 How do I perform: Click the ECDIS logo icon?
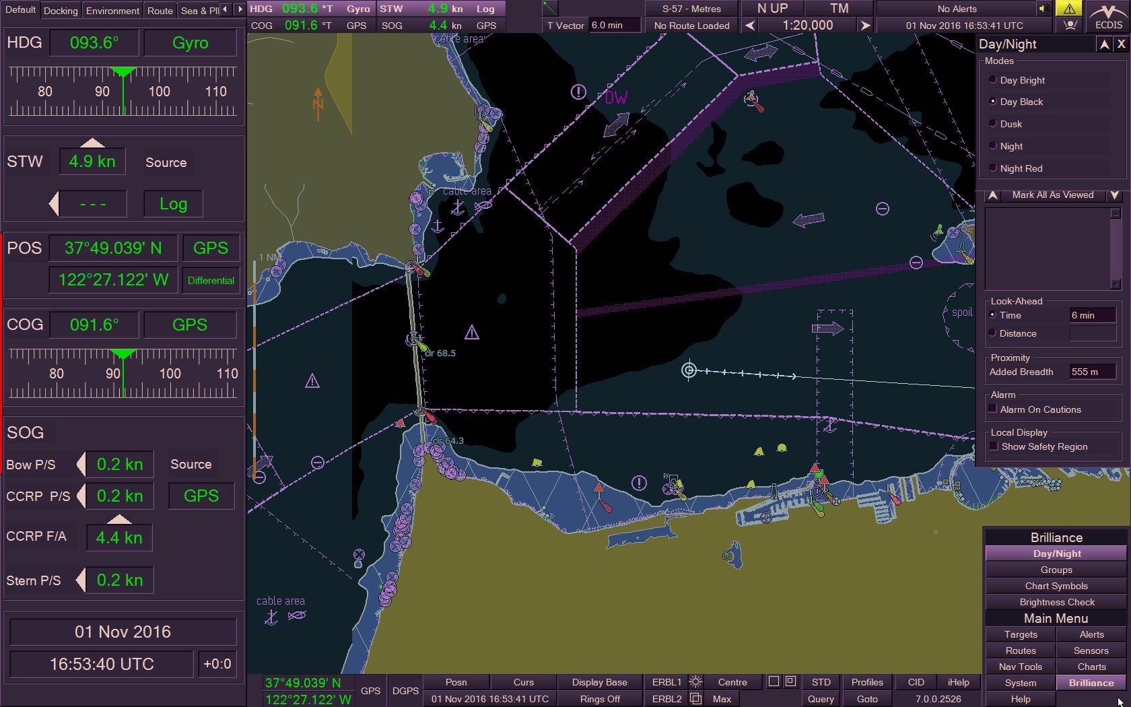pyautogui.click(x=1107, y=17)
